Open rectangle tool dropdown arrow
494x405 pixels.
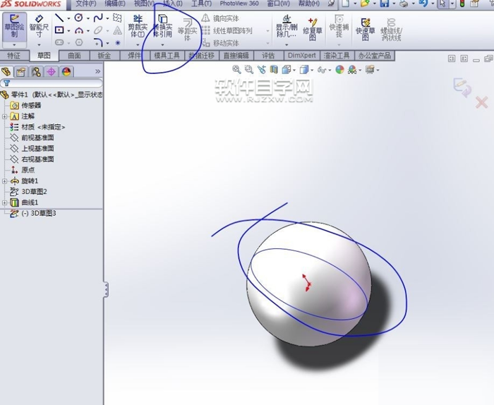[x=68, y=31]
